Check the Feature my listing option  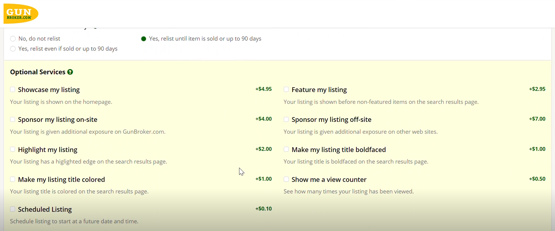(x=286, y=89)
